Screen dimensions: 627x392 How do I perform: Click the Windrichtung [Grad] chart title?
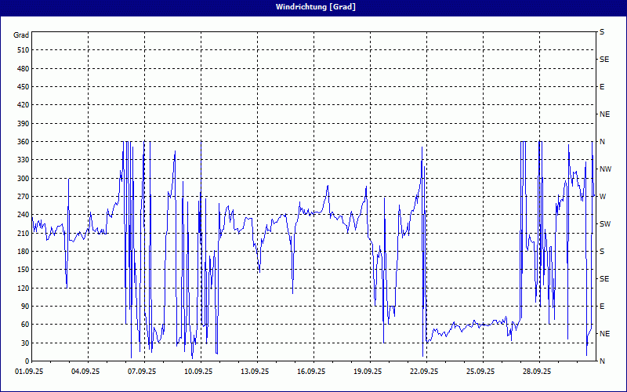coord(313,7)
